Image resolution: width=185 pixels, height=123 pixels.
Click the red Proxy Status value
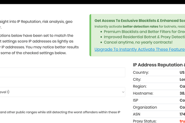(x=182, y=121)
